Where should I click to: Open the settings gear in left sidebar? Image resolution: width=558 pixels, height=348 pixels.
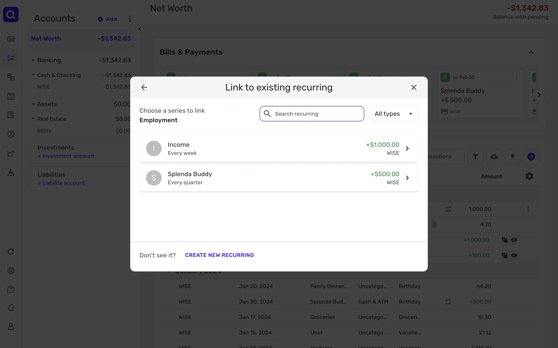click(x=11, y=271)
